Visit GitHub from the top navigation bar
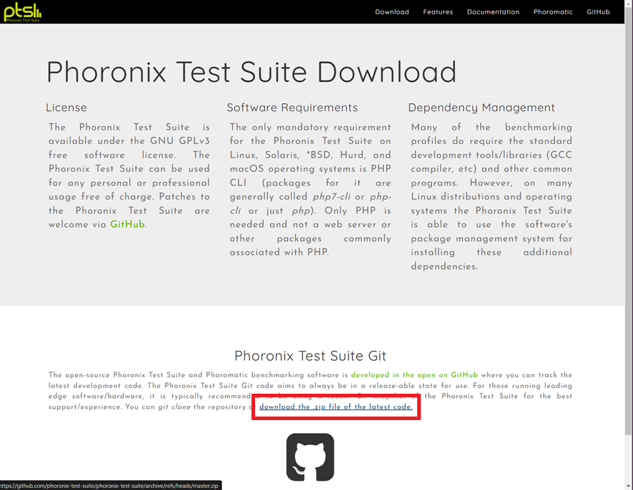633x490 pixels. point(598,12)
